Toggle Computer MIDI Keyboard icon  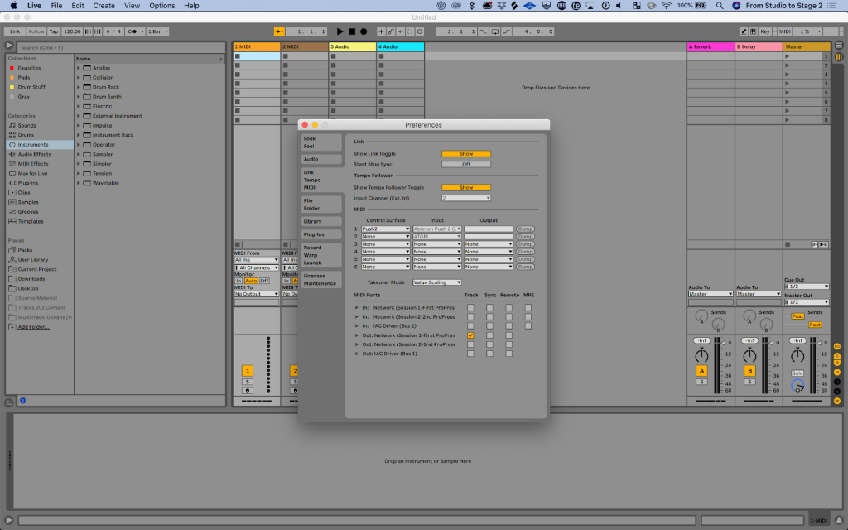point(754,31)
